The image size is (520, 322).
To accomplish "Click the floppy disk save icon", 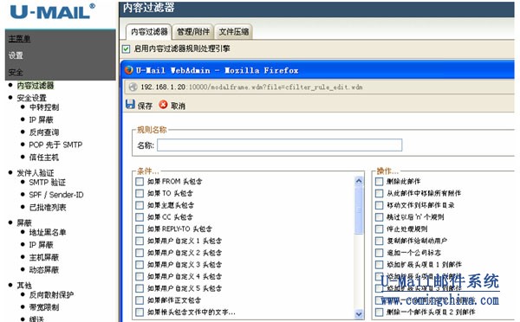I will [130, 105].
